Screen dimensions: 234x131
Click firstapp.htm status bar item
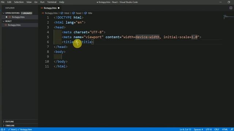24,130
